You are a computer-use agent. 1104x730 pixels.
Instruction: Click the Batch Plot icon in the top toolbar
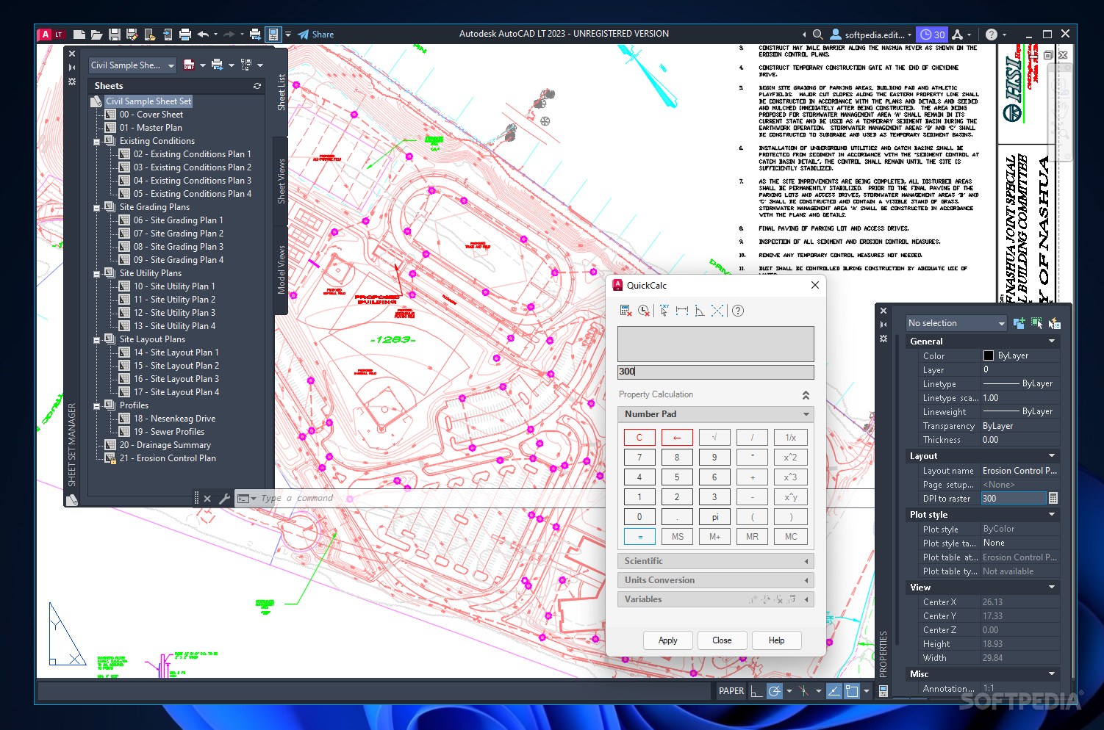tap(255, 34)
